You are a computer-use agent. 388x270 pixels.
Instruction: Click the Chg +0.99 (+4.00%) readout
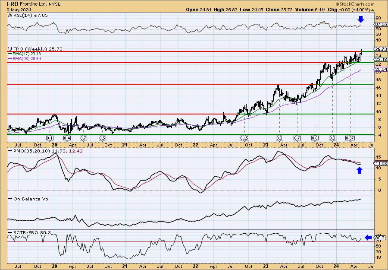(349, 10)
